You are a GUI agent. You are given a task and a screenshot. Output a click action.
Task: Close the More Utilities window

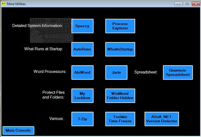pos(196,4)
